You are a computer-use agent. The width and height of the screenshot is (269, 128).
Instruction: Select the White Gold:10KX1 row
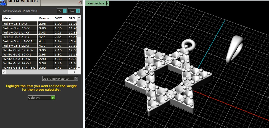point(39,54)
